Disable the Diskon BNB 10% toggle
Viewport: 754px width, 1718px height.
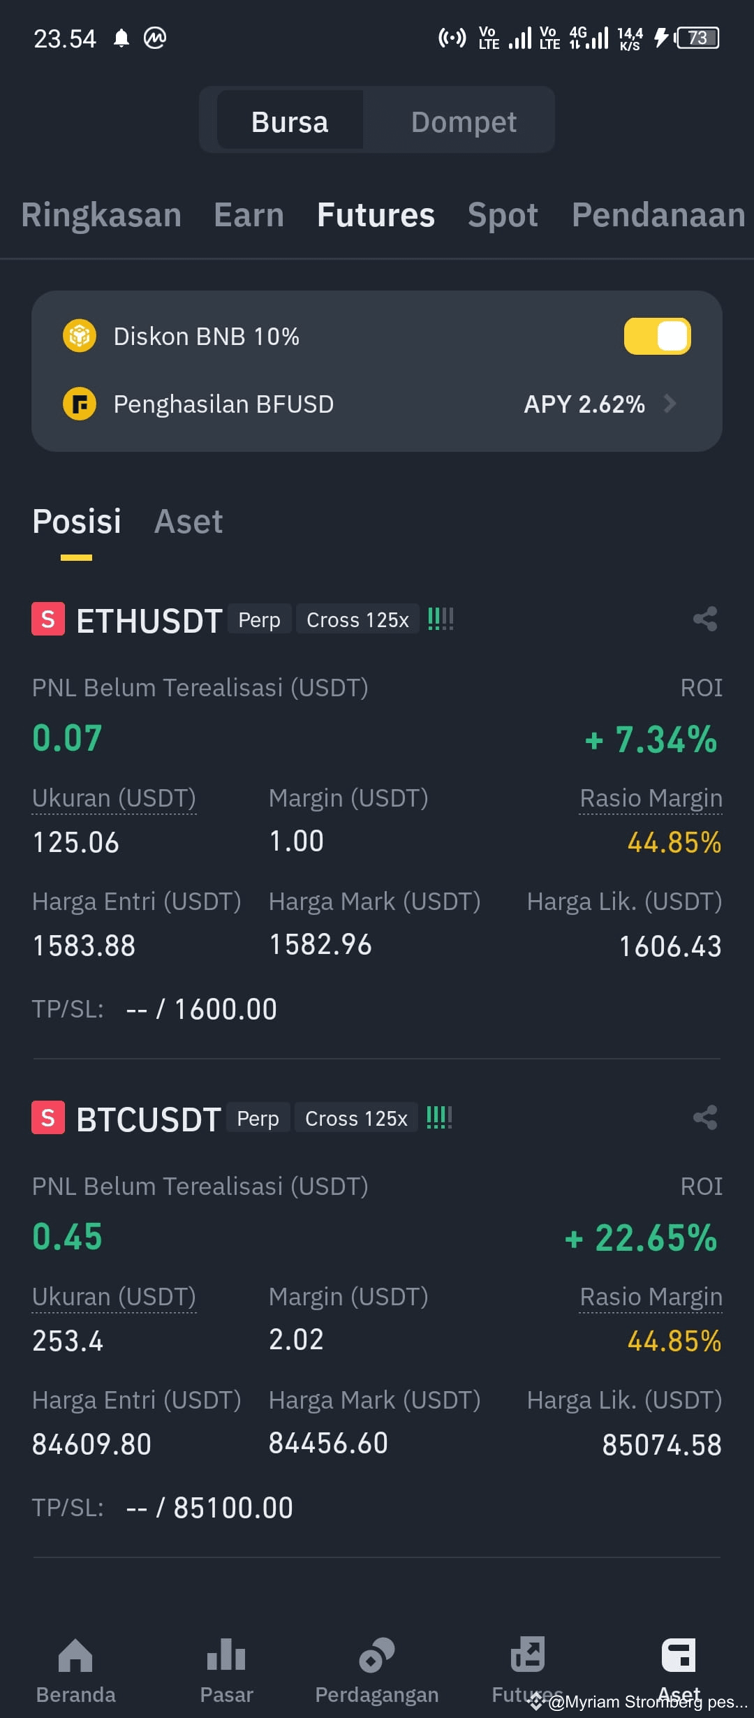pos(657,336)
